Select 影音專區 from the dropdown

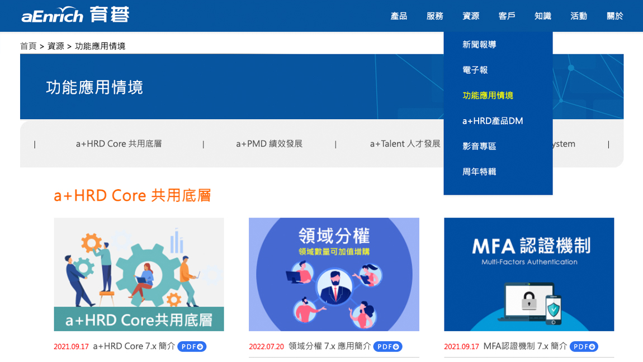[x=479, y=146]
